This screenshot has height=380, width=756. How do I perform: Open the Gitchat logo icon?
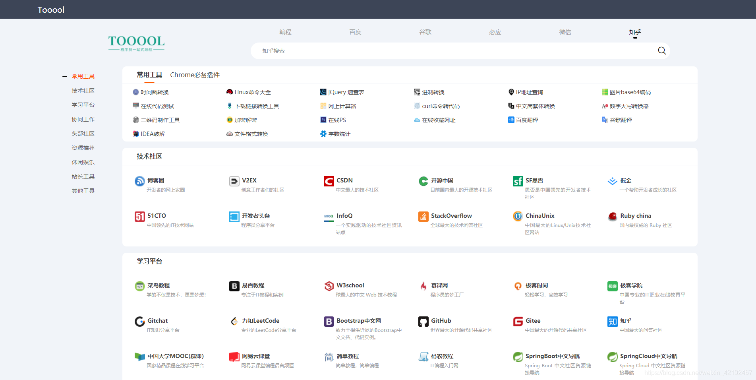[139, 322]
